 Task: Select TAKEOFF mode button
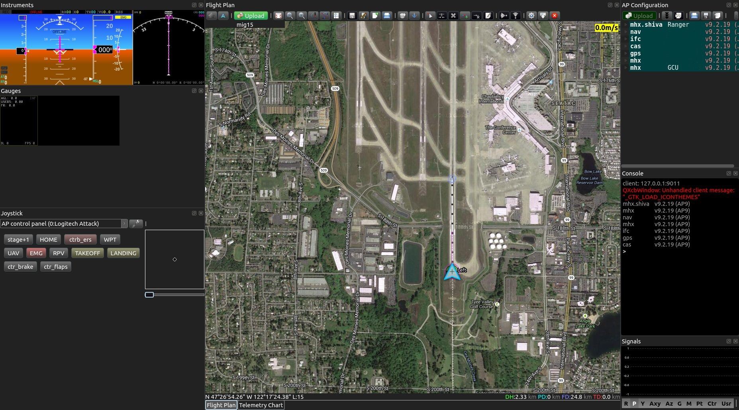pyautogui.click(x=88, y=253)
